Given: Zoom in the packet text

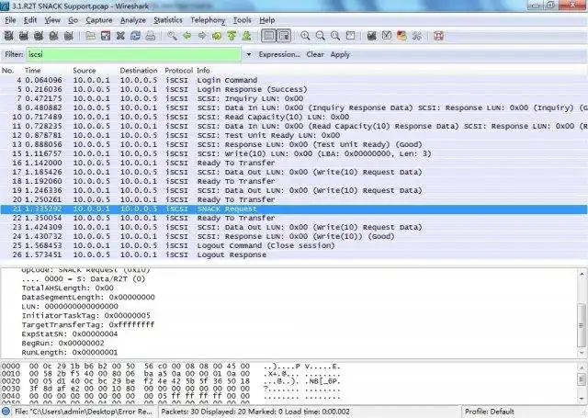Looking at the screenshot, I should click(305, 36).
